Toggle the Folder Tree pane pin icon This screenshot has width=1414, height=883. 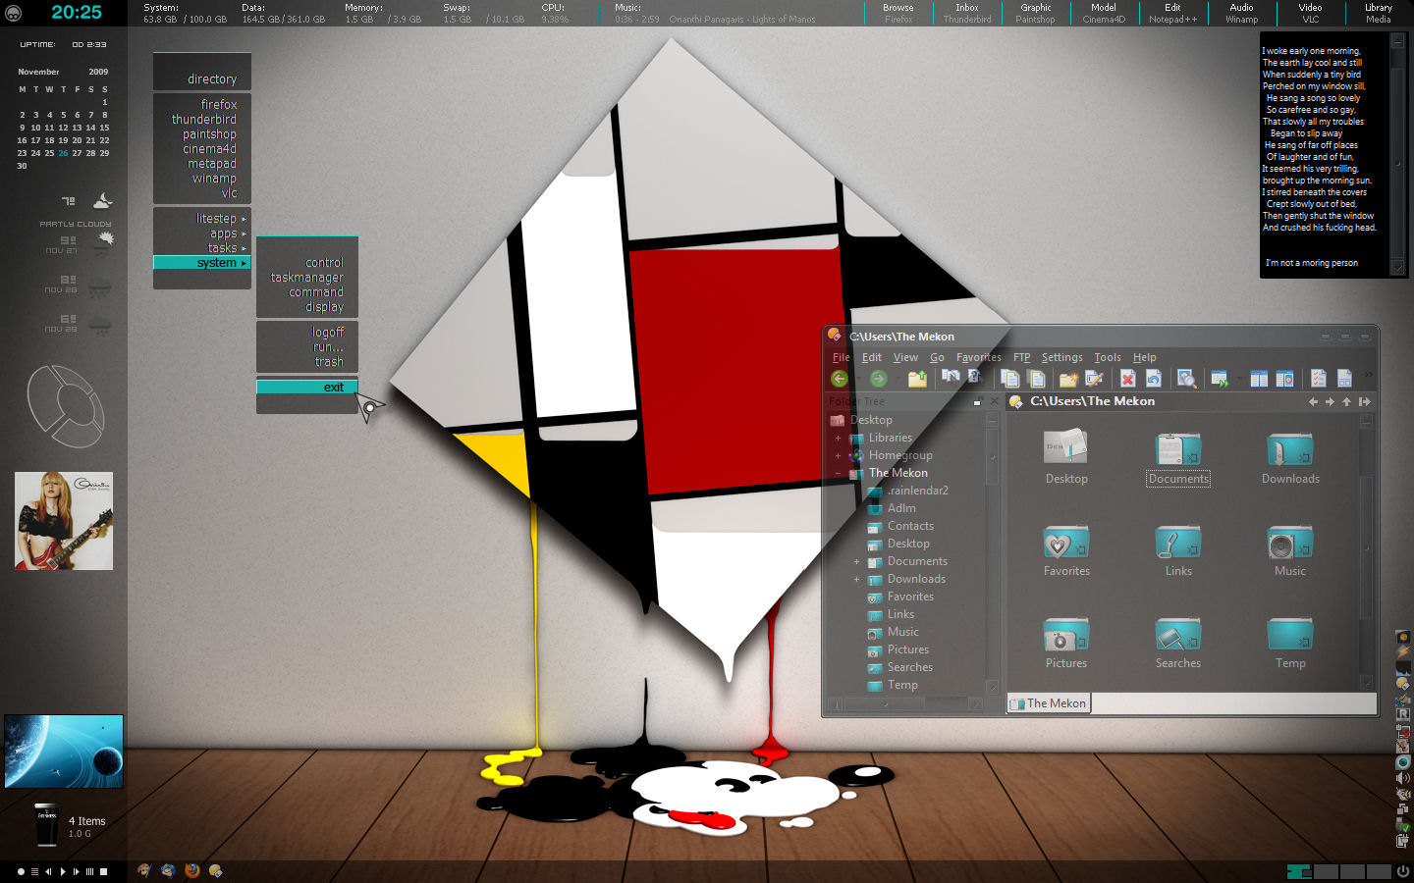coord(977,402)
